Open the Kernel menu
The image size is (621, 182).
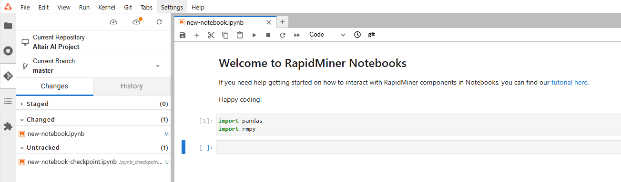pos(107,8)
